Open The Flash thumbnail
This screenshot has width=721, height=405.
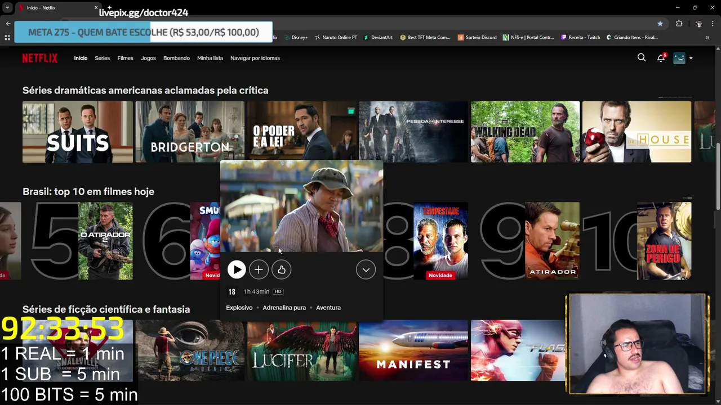point(518,350)
